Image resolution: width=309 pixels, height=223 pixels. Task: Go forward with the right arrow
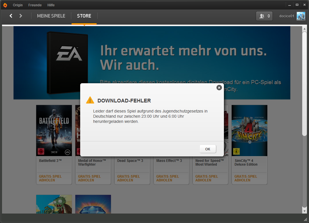[21, 16]
